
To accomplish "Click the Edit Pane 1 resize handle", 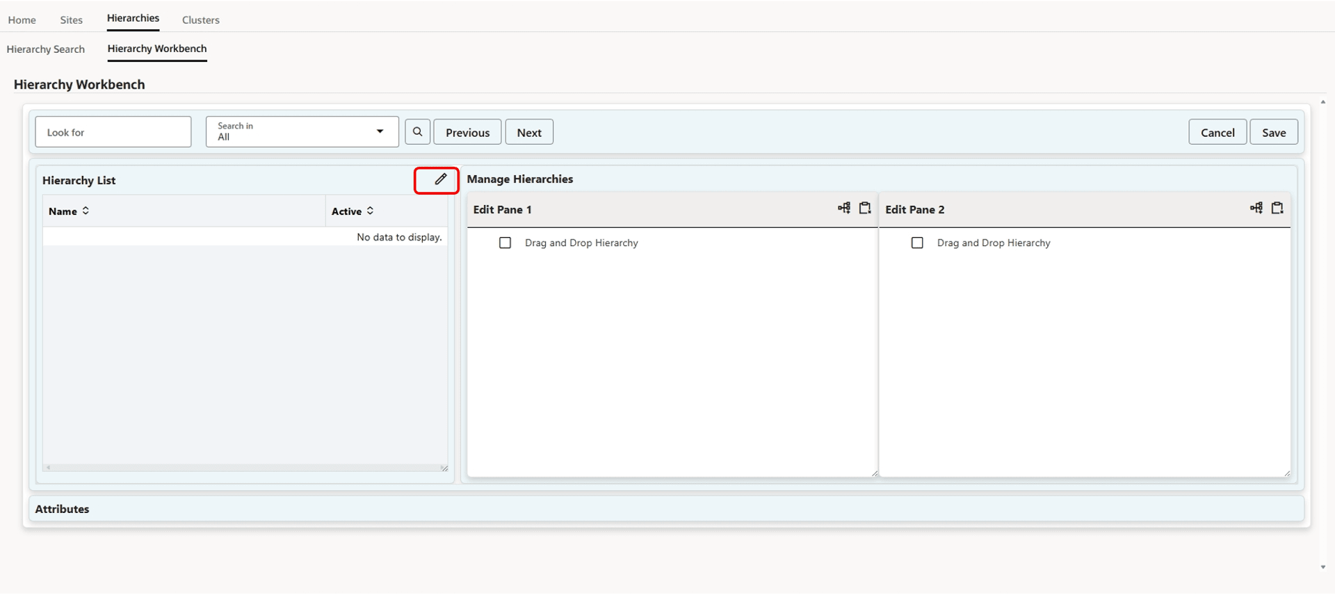I will tap(874, 473).
